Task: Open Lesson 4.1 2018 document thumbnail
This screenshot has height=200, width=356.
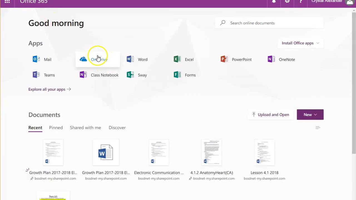Action: tap(264, 152)
